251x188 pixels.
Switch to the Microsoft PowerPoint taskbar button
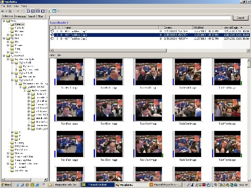pyautogui.click(x=166, y=185)
